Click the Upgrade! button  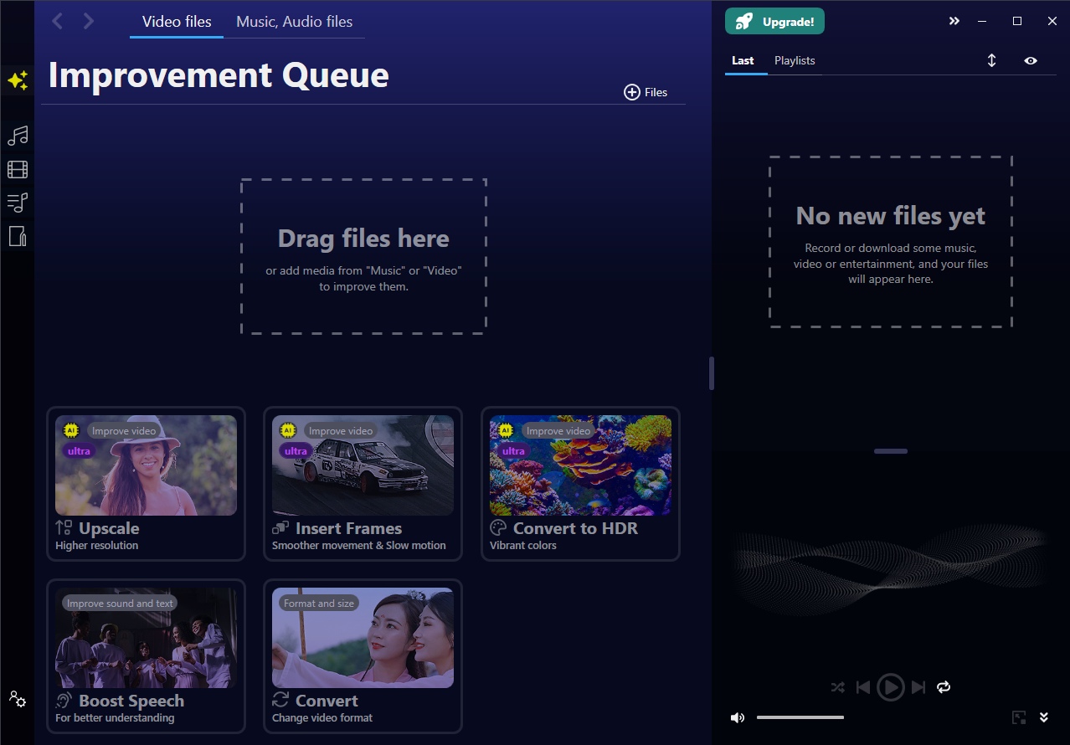point(774,22)
